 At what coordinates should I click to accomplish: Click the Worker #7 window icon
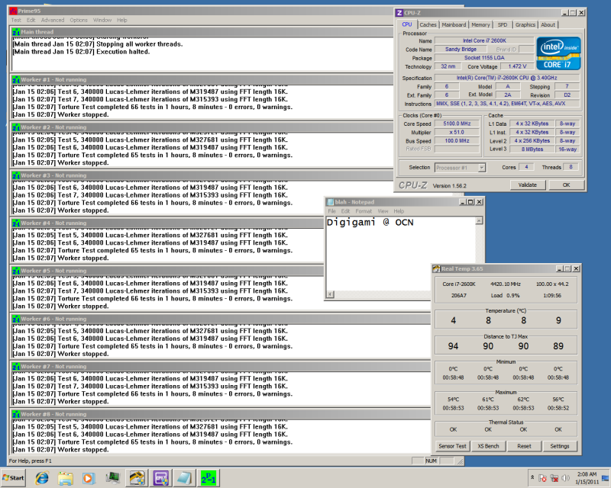click(16, 367)
